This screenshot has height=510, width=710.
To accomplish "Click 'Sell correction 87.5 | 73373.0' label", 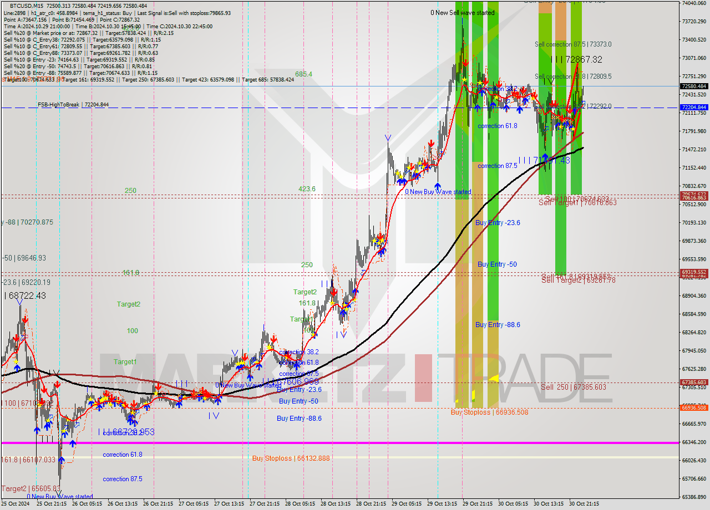I will (x=573, y=44).
